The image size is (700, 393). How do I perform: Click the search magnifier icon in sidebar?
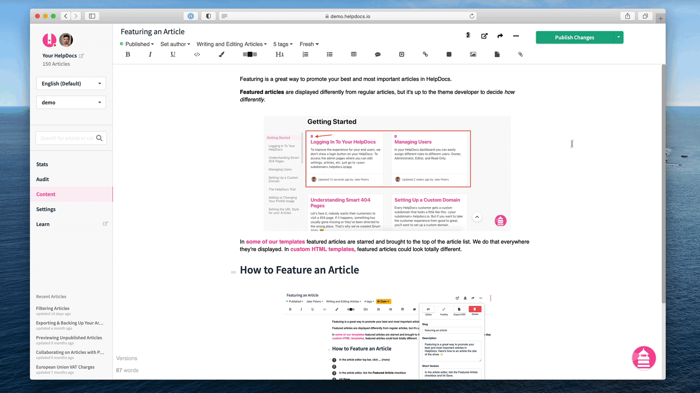99,138
